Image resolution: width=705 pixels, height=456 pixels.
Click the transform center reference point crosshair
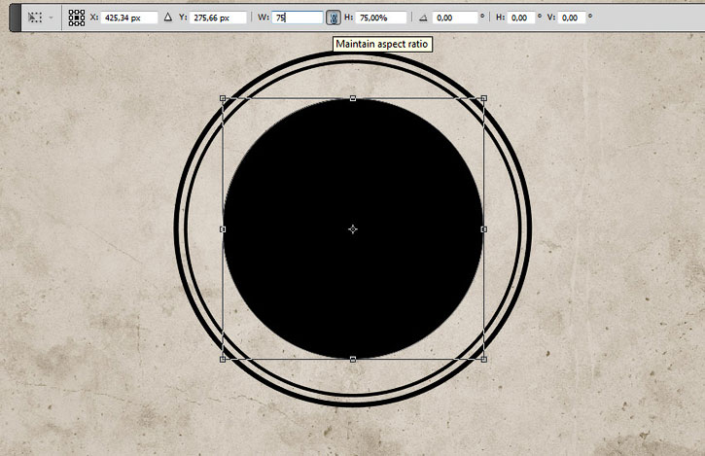tap(353, 229)
